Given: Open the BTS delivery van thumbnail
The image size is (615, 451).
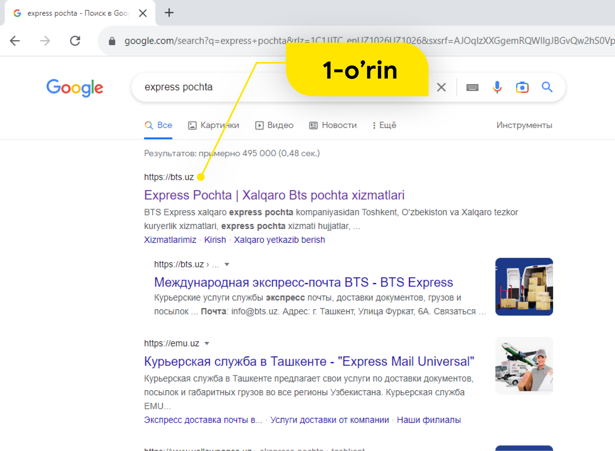Looking at the screenshot, I should click(524, 287).
